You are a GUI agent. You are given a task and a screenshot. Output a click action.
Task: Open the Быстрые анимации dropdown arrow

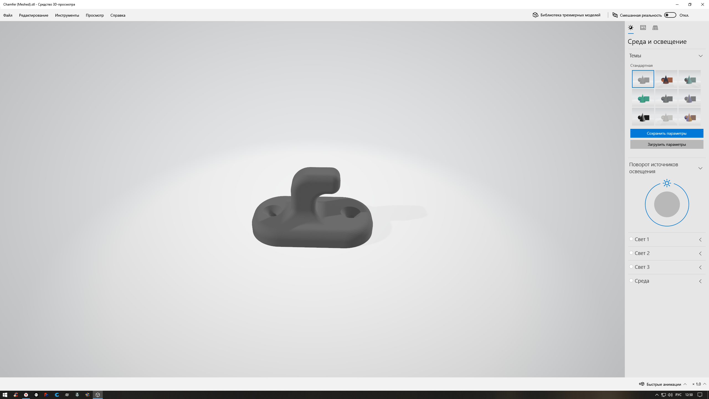pyautogui.click(x=685, y=384)
